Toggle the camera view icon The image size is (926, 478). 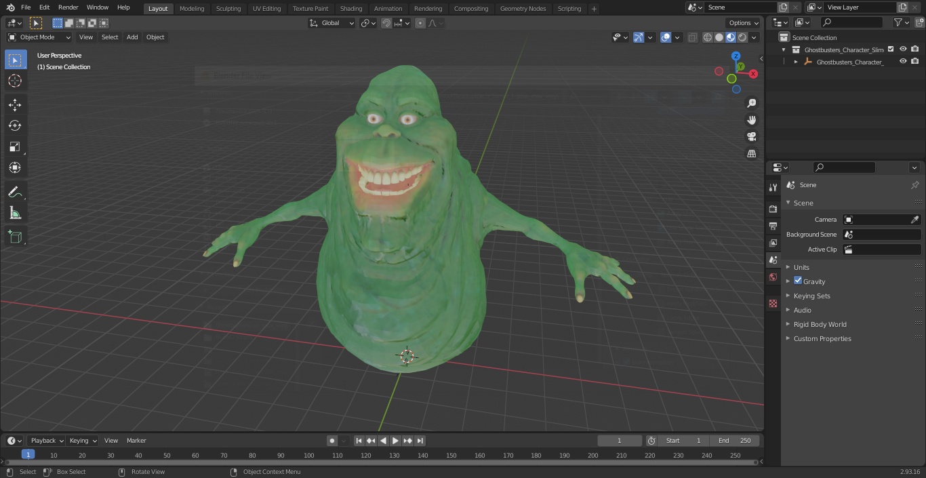pos(751,137)
